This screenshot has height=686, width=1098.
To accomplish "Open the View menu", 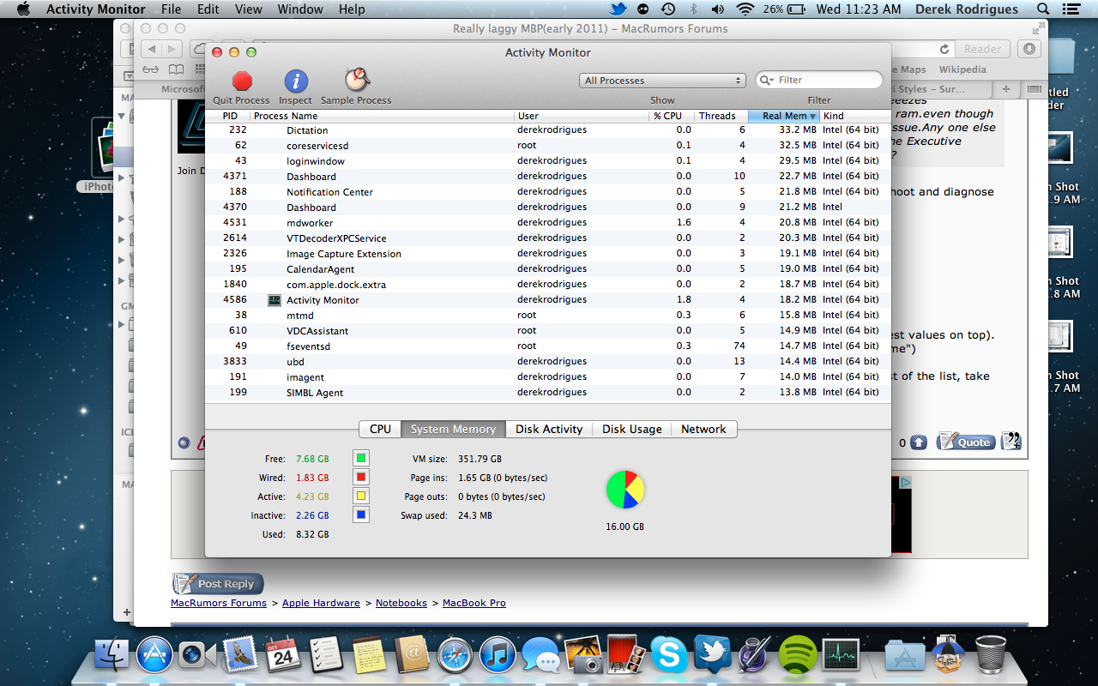I will click(249, 9).
